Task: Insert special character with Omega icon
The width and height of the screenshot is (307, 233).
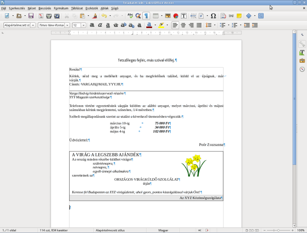Action: (213, 16)
